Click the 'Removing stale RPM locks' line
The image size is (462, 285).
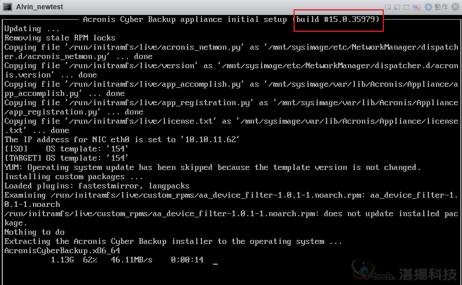tap(60, 38)
